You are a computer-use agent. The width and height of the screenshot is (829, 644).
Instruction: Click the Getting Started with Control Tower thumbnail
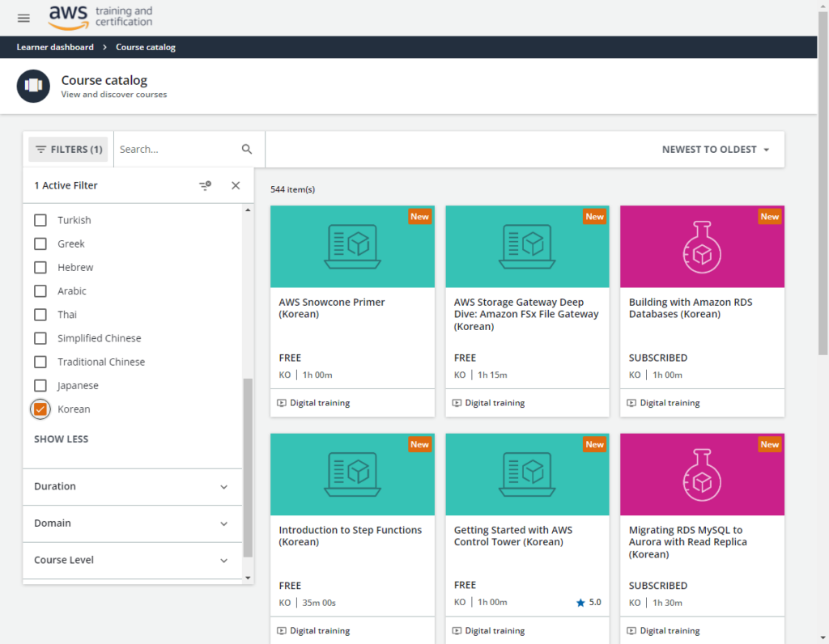527,474
